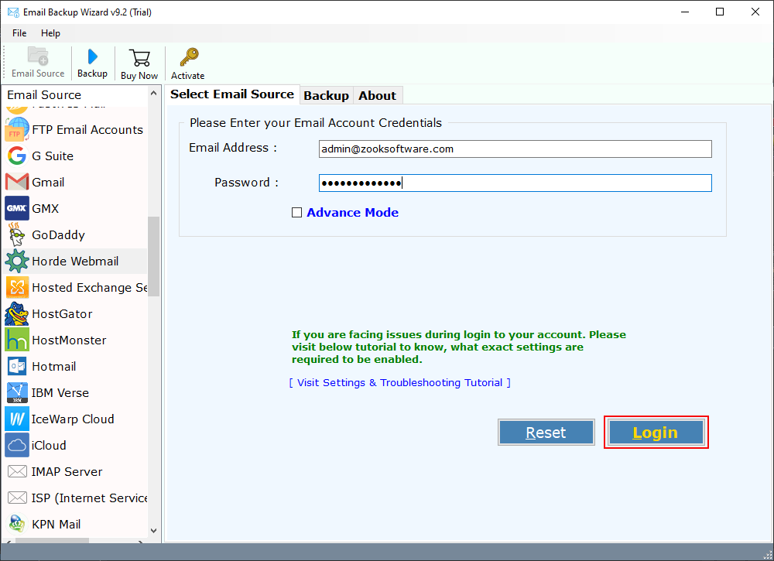The image size is (774, 561).
Task: Switch to Select Email Source tab
Action: pyautogui.click(x=232, y=94)
